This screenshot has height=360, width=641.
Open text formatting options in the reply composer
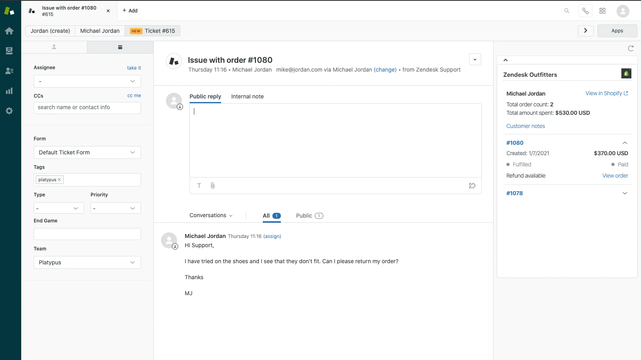click(x=199, y=185)
